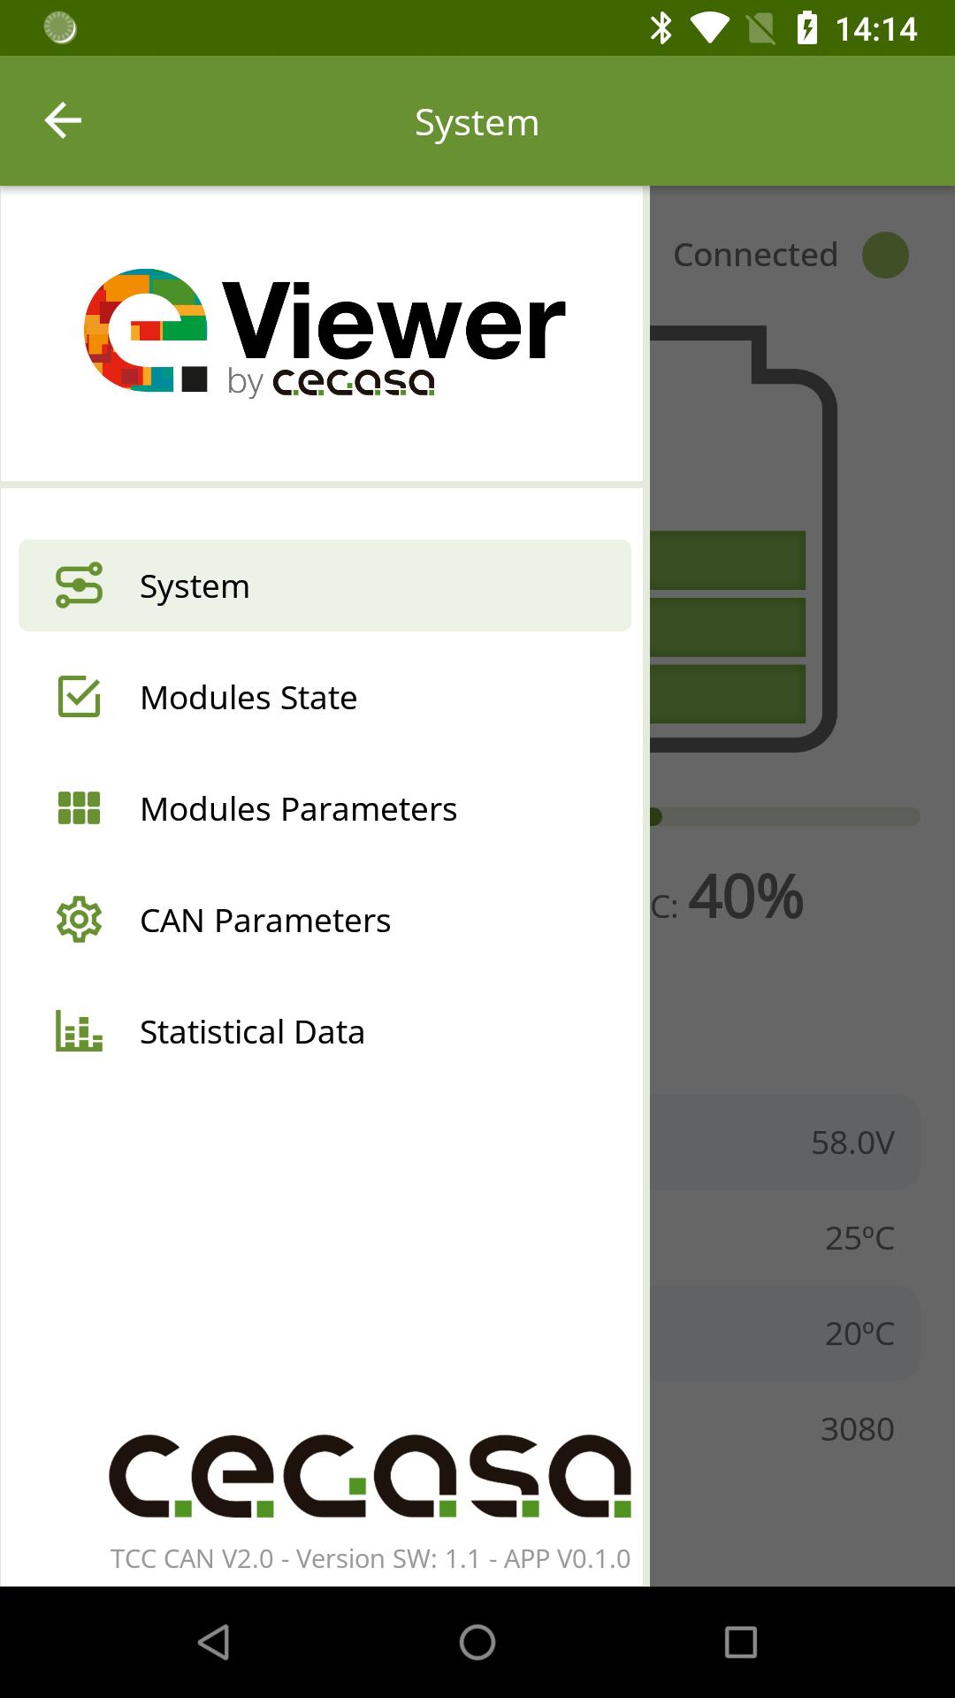Image resolution: width=955 pixels, height=1698 pixels.
Task: Tap the Android back navigation button
Action: coord(213,1642)
